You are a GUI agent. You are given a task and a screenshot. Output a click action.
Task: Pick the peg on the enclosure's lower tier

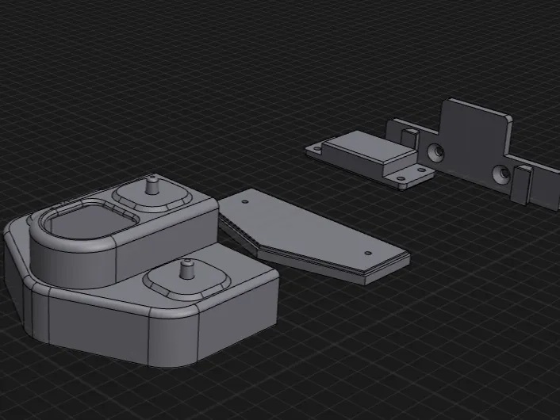point(186,269)
